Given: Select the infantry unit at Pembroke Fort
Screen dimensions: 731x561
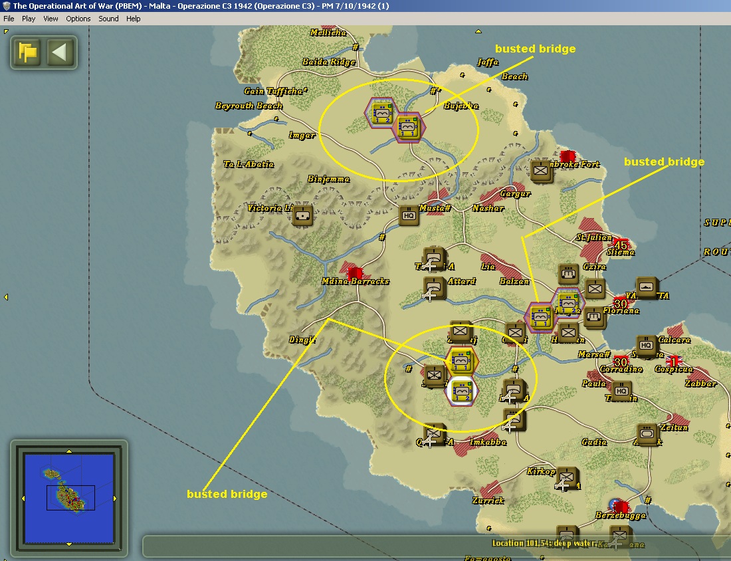Looking at the screenshot, I should click(541, 171).
